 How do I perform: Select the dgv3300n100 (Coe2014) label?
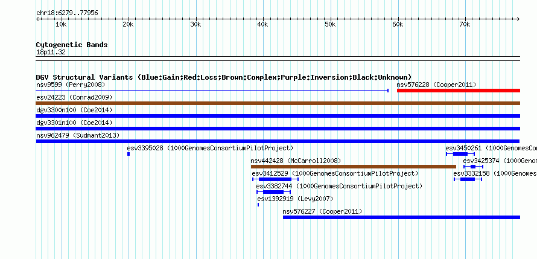[74, 110]
